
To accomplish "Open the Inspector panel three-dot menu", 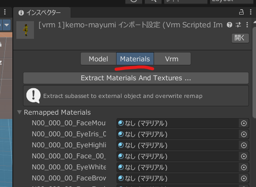I will pos(251,12).
